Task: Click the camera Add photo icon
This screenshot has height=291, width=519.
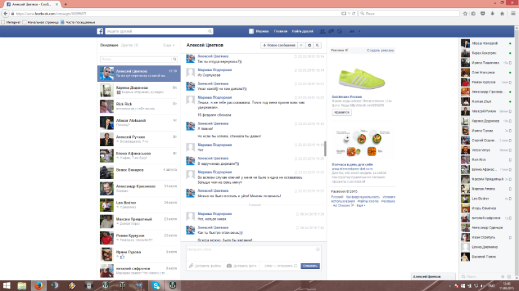Action: point(229,265)
